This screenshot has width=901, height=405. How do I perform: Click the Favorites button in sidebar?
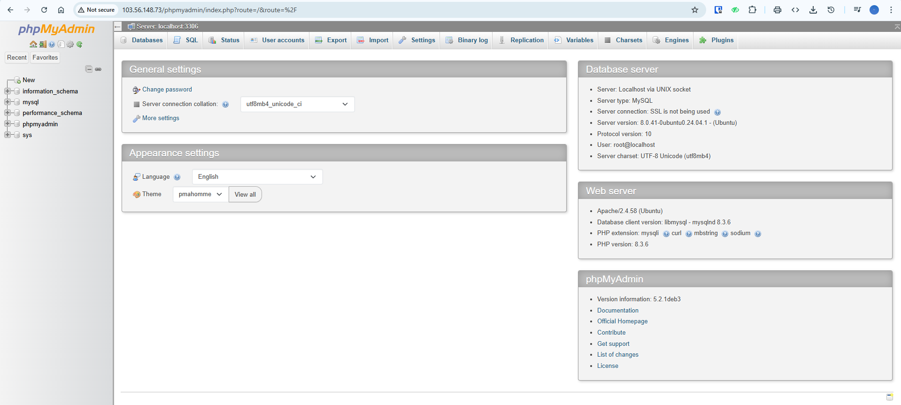pos(45,58)
